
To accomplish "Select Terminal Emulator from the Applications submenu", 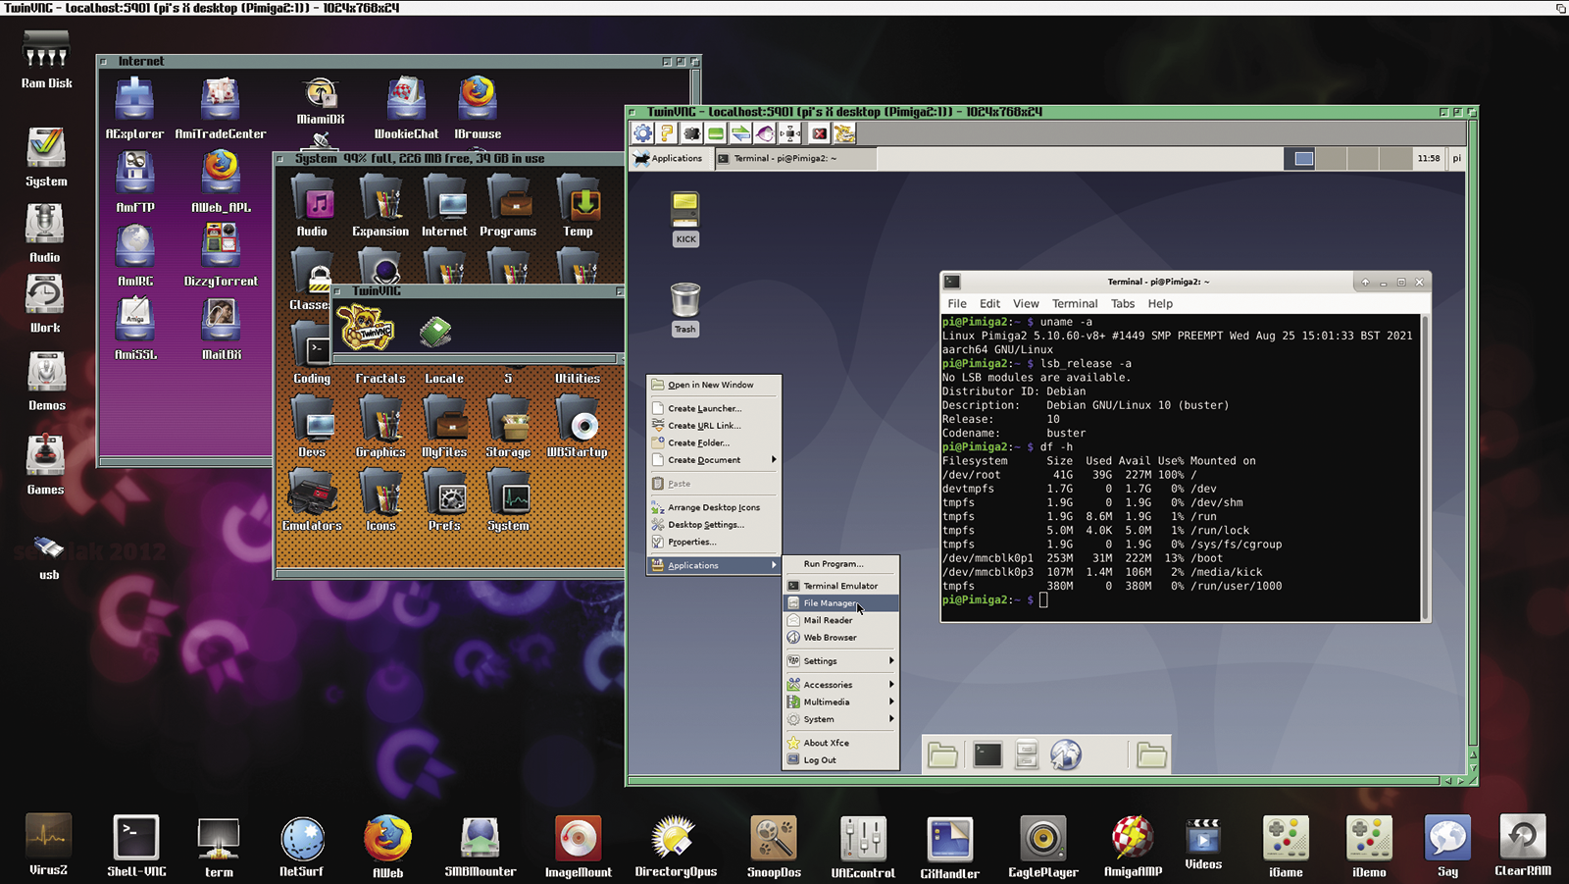I will (x=840, y=586).
